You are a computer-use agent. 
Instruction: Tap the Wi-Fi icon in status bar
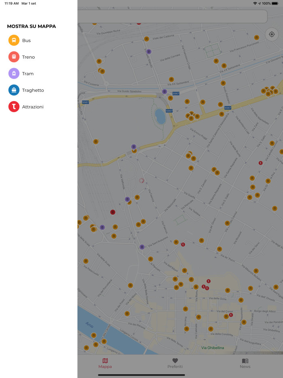(255, 3)
